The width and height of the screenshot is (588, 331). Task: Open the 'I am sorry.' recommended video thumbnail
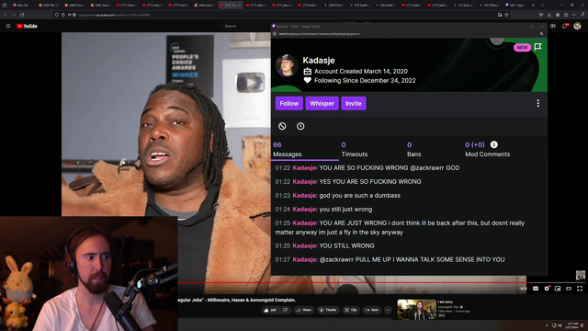pyautogui.click(x=416, y=310)
